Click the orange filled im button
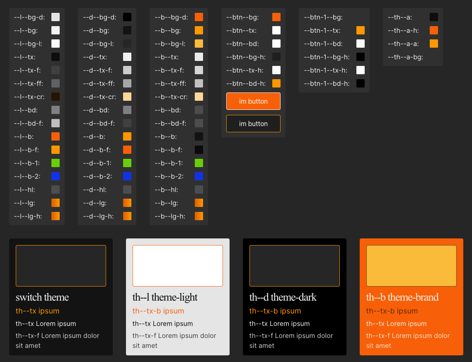472x362 pixels. (253, 101)
